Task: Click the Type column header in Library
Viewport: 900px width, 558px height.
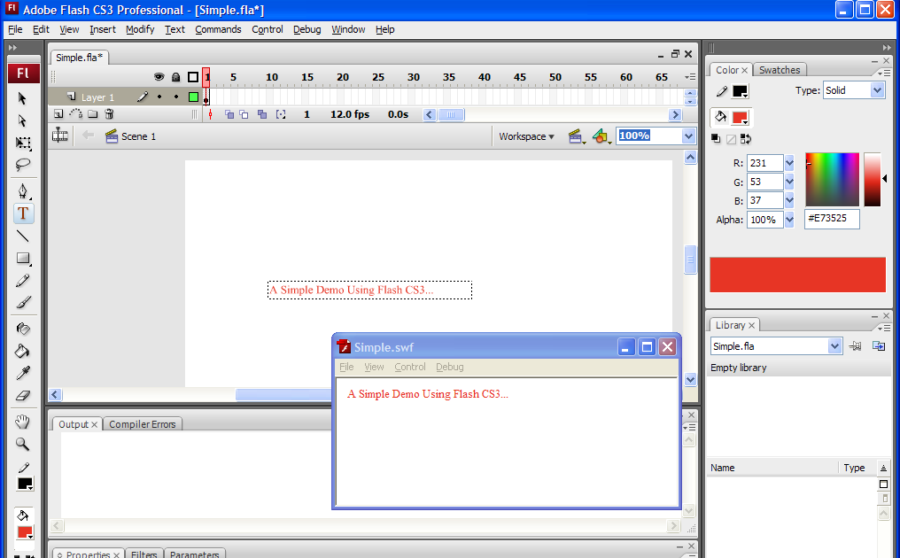Action: (854, 468)
